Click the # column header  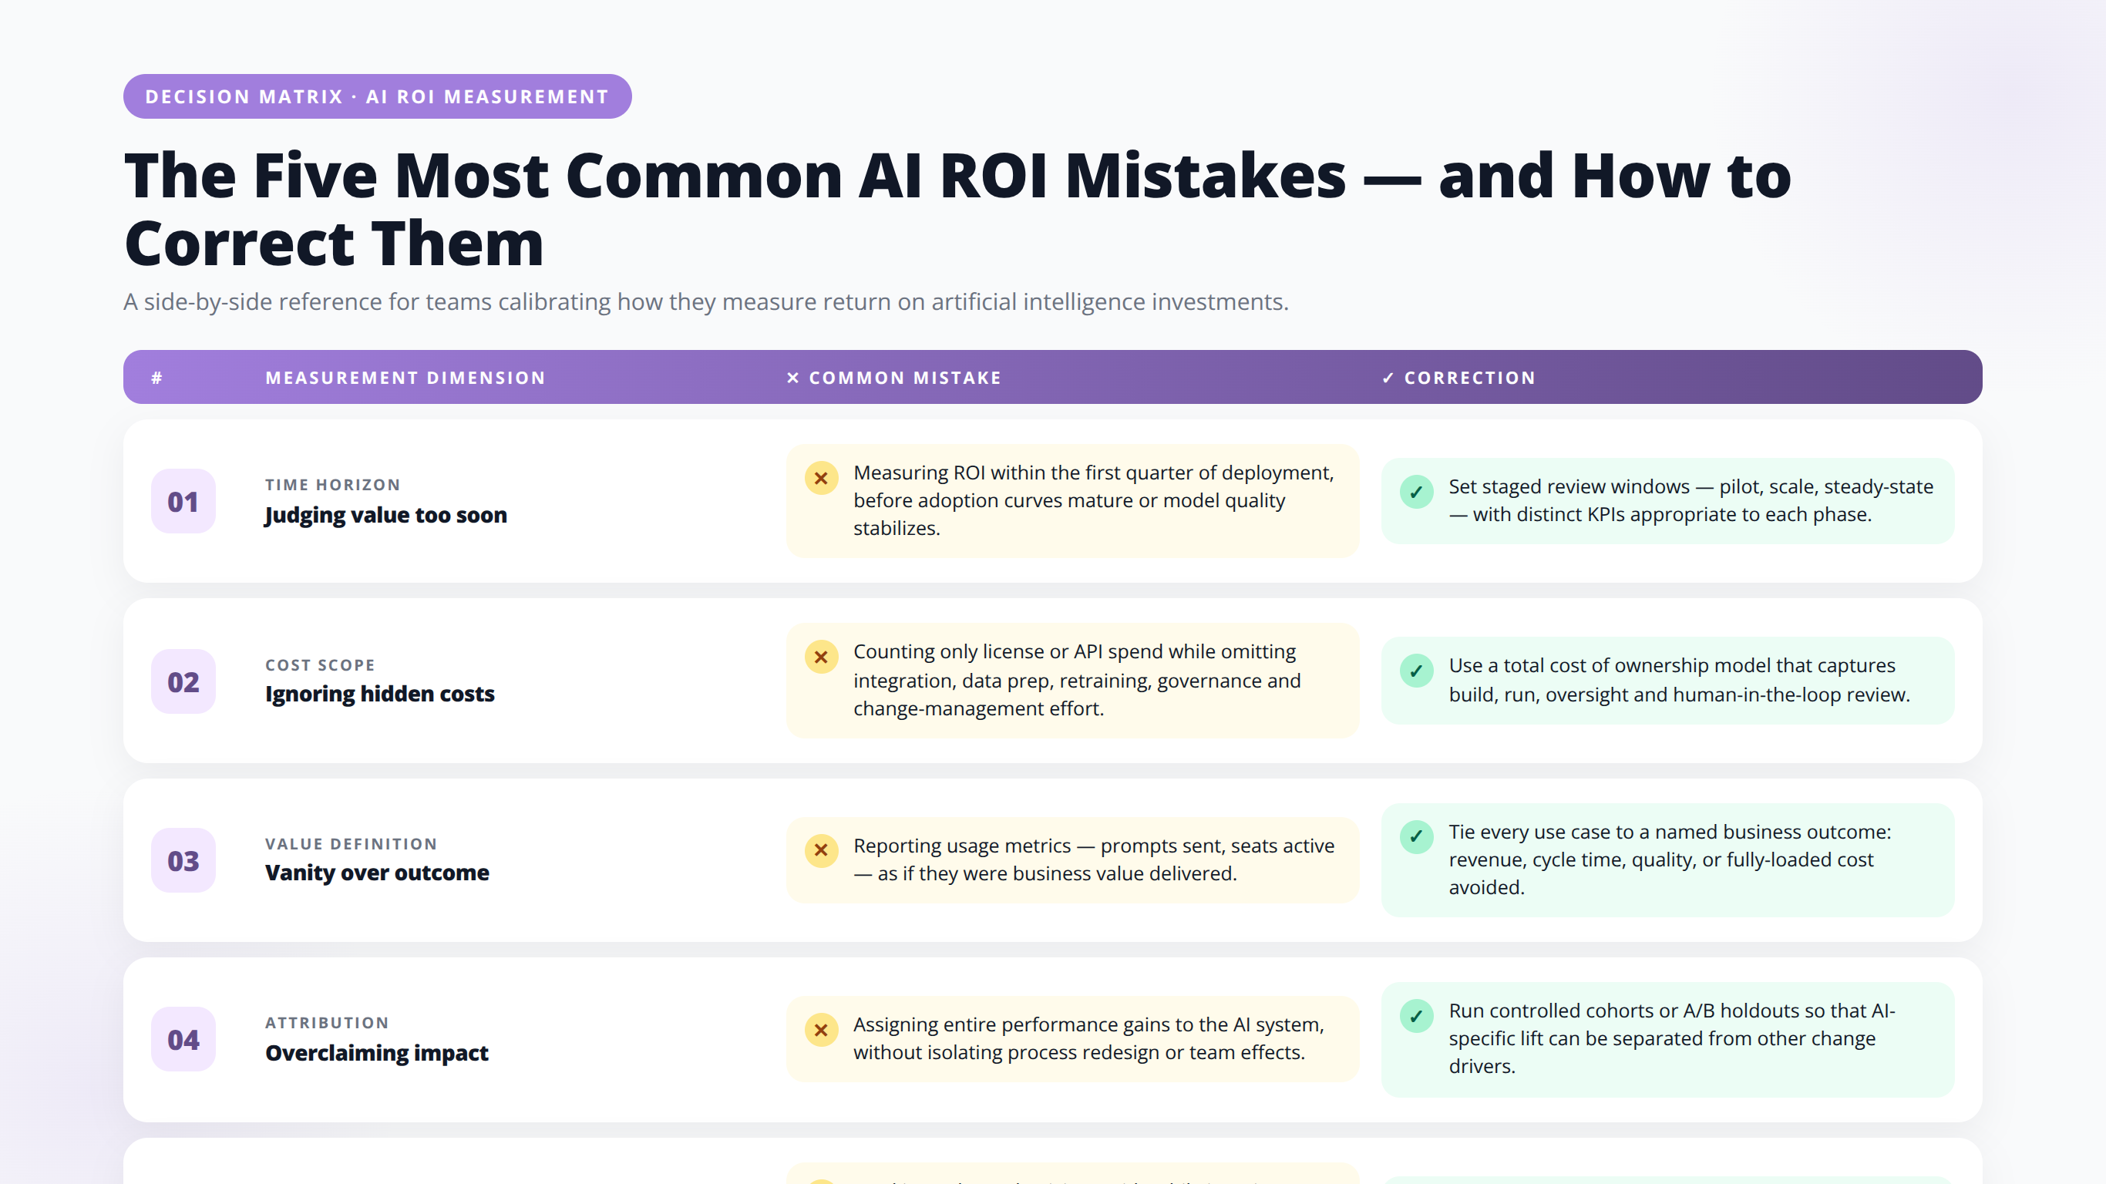click(x=157, y=378)
